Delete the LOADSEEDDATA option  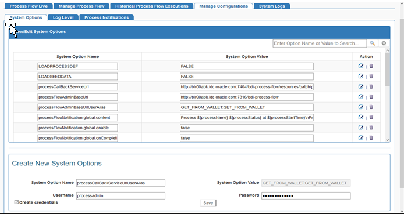click(x=371, y=76)
